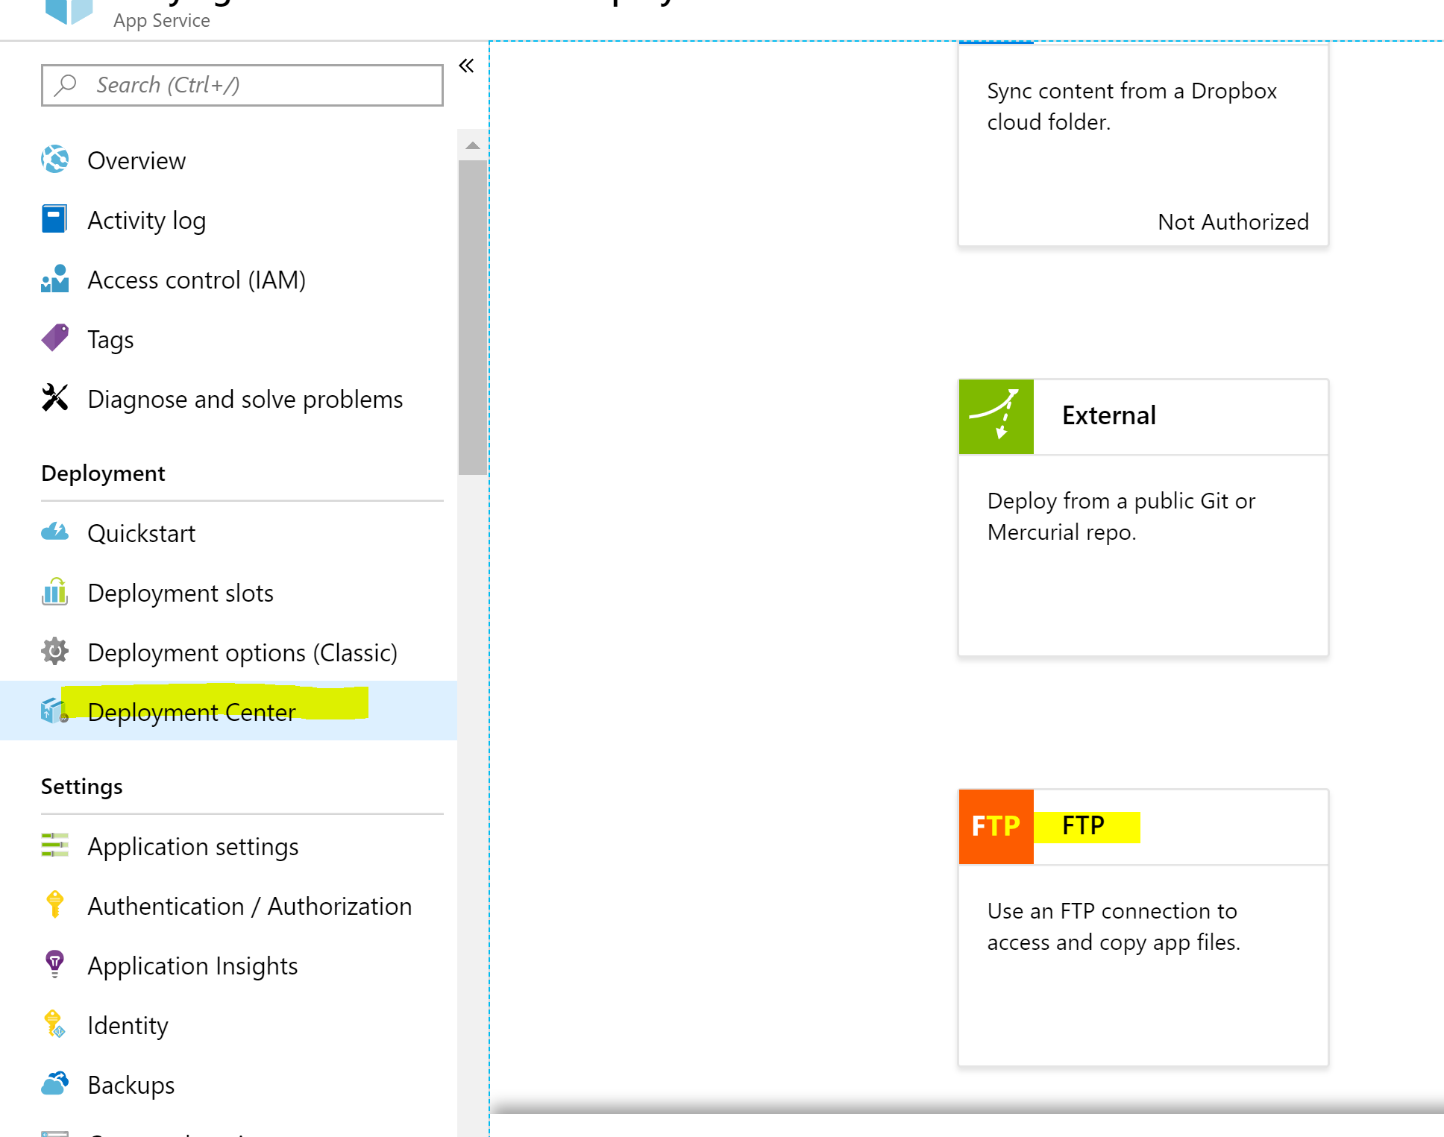Click the Activity log book icon
1444x1137 pixels.
coord(54,219)
